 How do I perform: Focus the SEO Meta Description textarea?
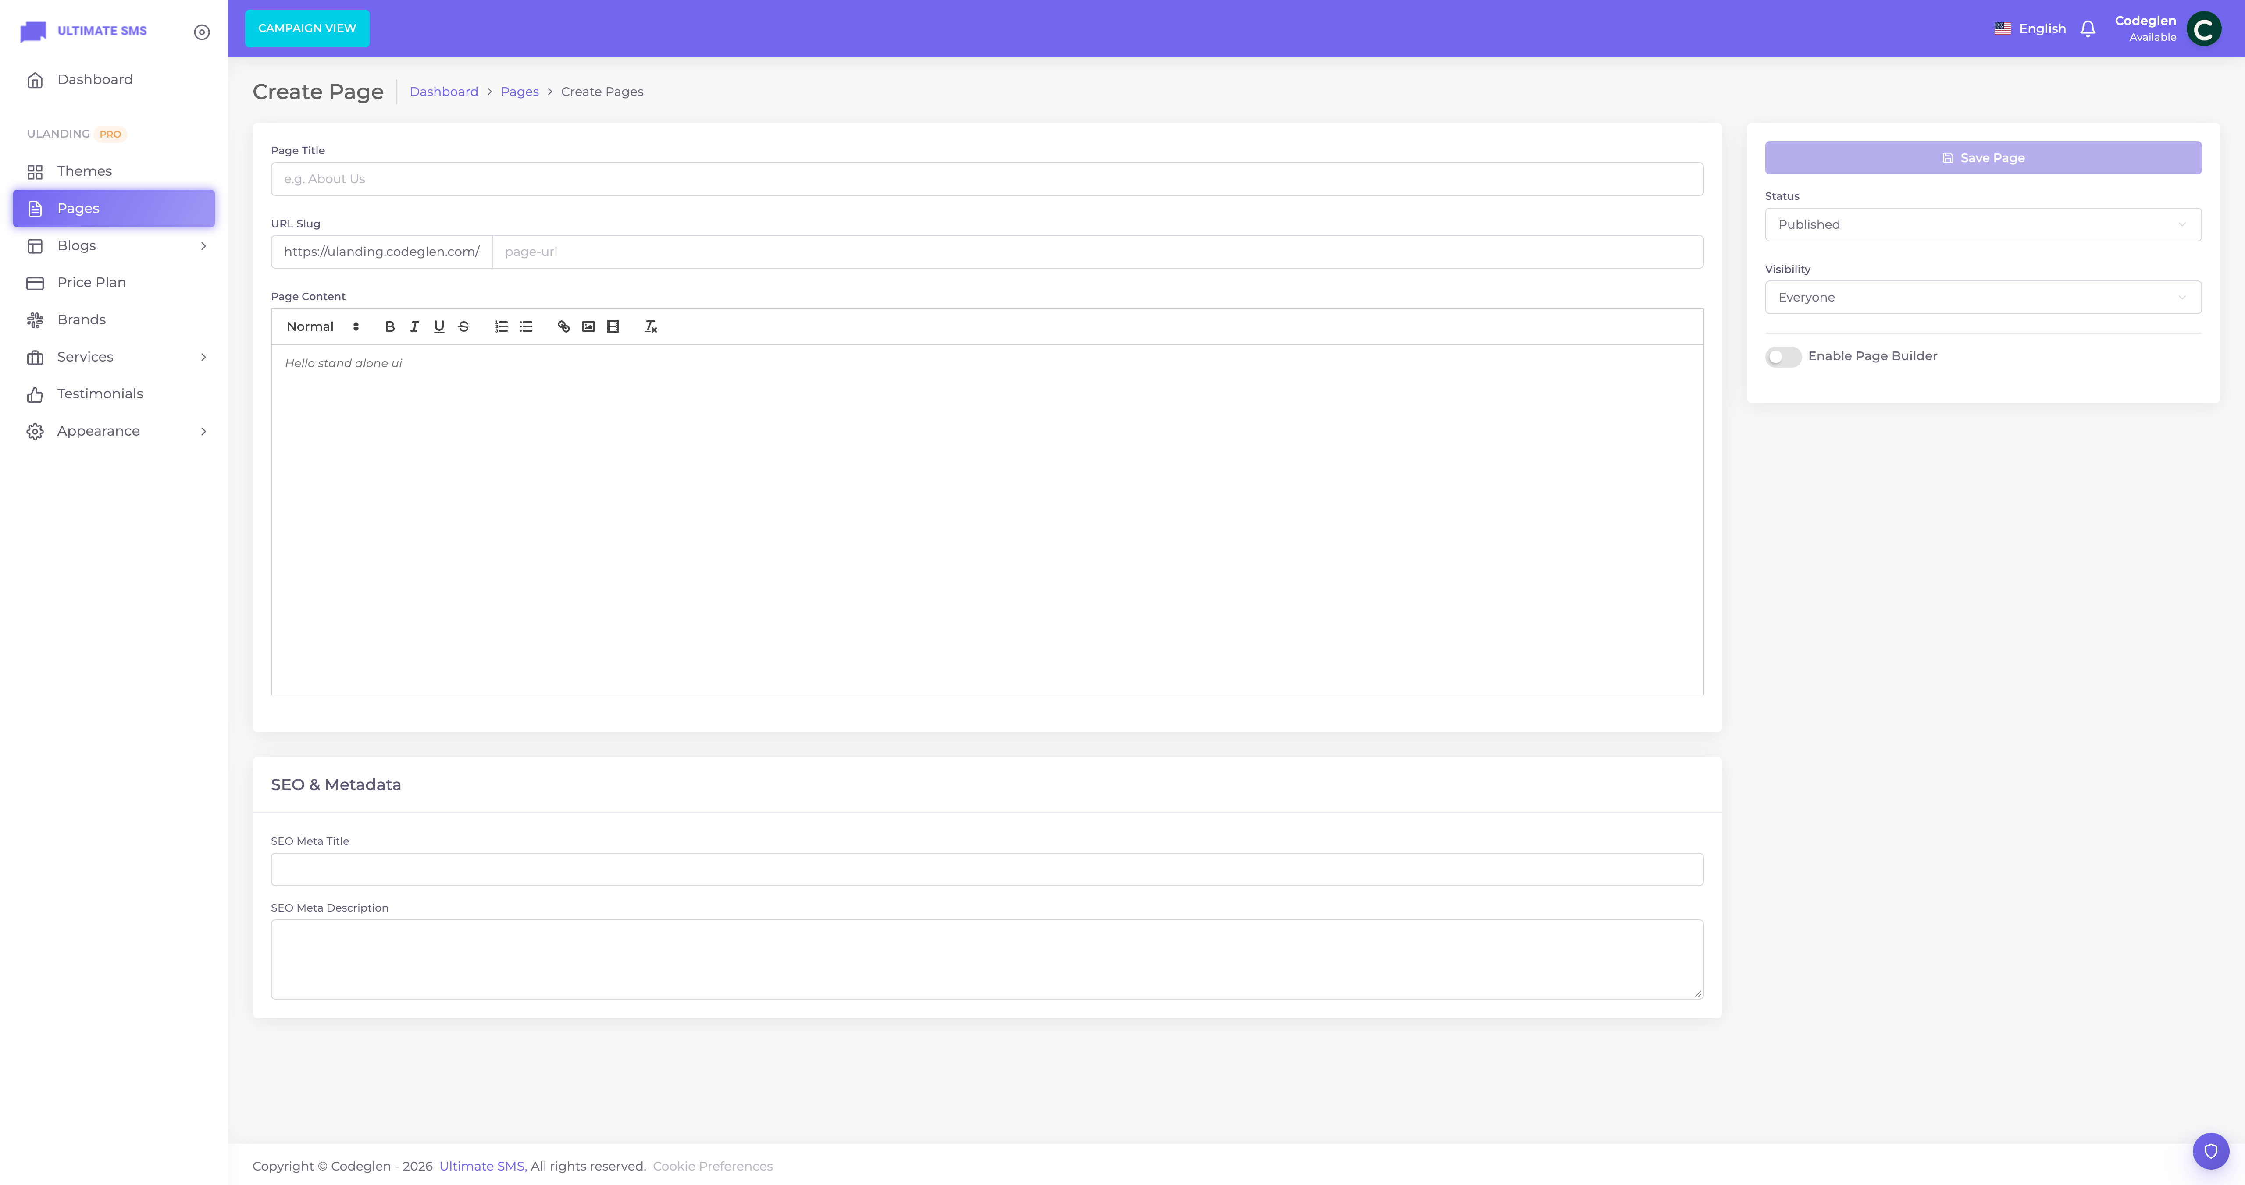[x=987, y=959]
